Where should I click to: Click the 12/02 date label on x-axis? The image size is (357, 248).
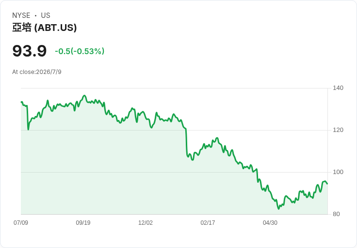tap(146, 223)
